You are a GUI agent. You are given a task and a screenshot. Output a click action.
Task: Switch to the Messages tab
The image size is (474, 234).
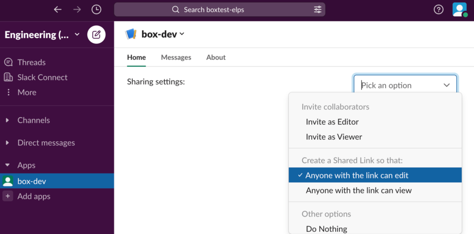pos(176,57)
